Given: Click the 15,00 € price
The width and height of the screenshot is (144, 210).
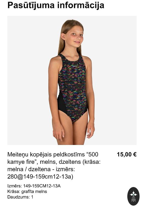Looking at the screenshot, I should click(x=127, y=154).
